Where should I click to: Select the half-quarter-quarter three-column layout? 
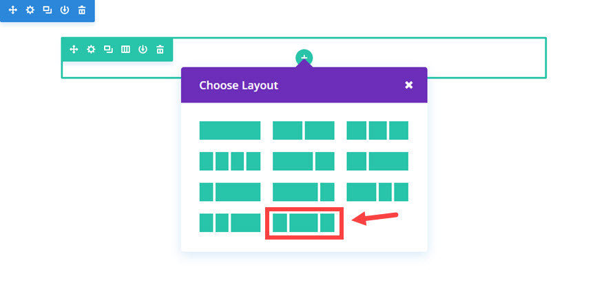click(x=377, y=191)
